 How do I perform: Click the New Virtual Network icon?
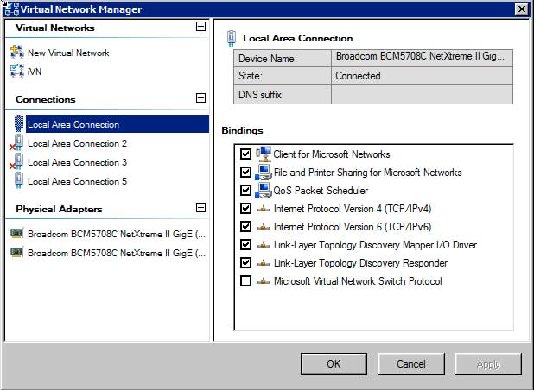click(x=17, y=52)
